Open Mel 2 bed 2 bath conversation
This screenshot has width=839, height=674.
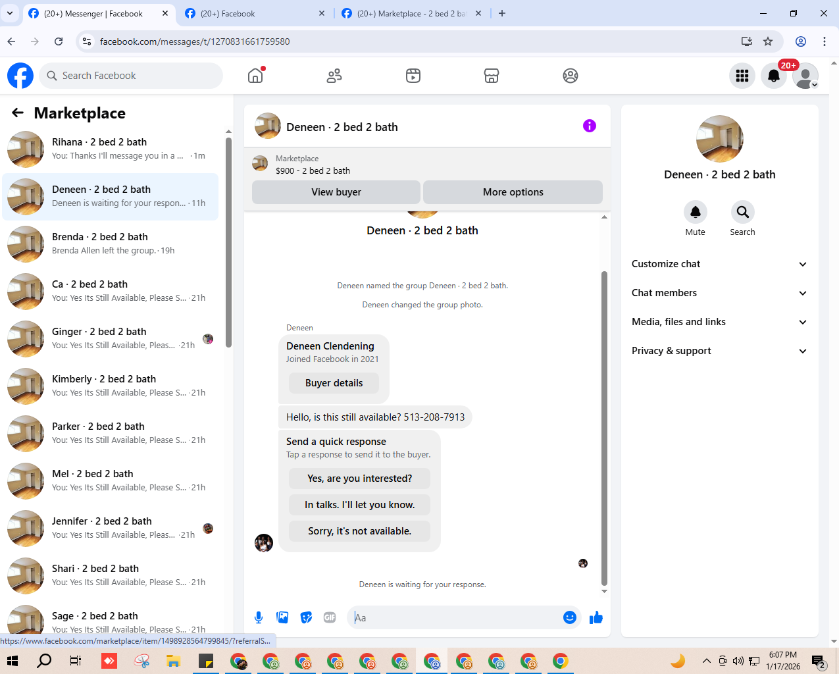point(111,481)
